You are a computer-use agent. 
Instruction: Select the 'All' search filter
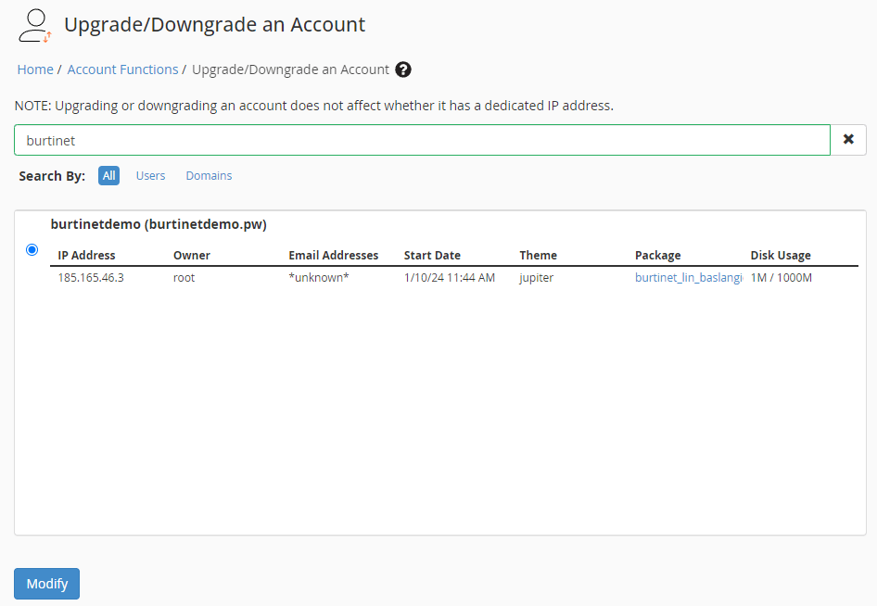108,176
